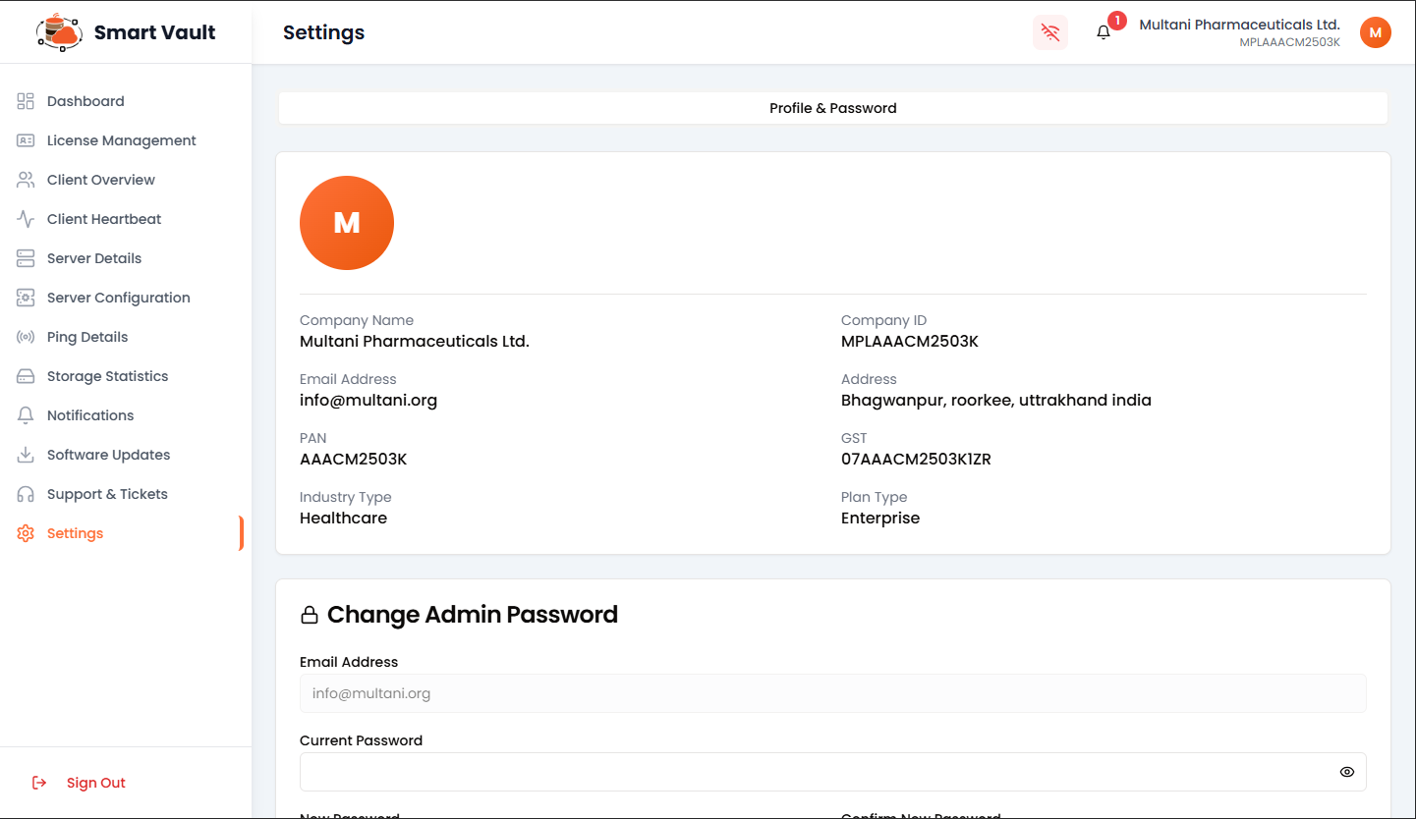Open Server Configuration menu item
Screen dimensions: 1416x819
118,298
